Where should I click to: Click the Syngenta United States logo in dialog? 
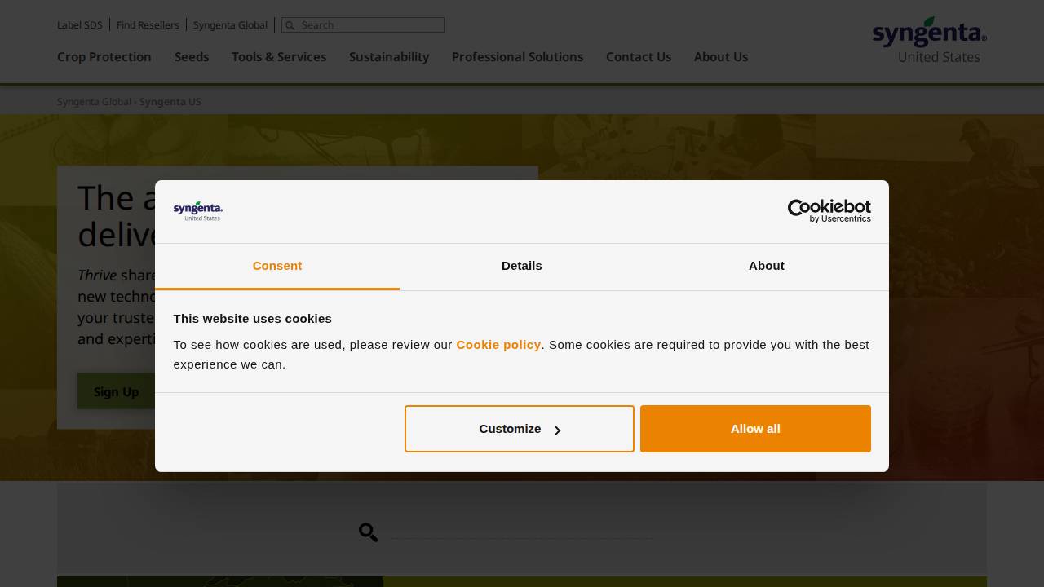pos(197,211)
